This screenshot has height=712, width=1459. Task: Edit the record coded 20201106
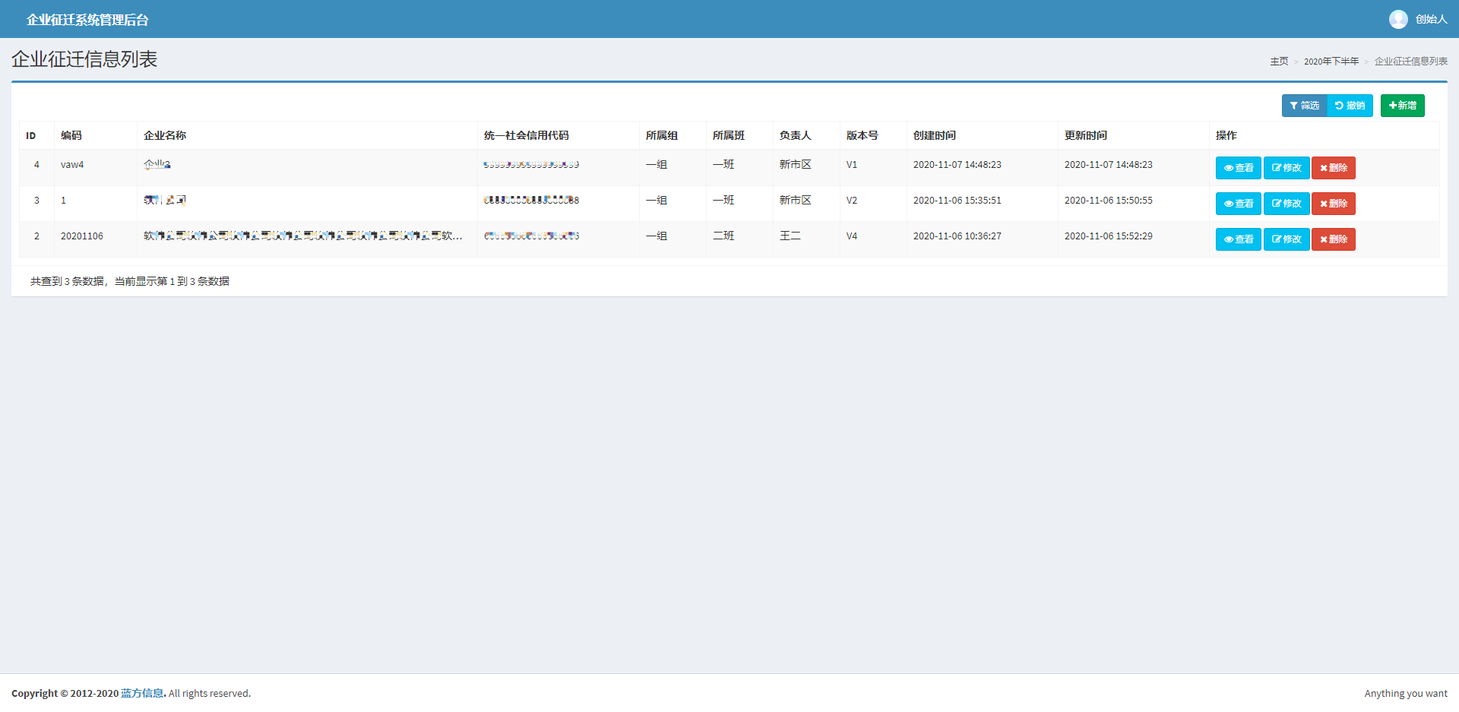(x=1286, y=239)
